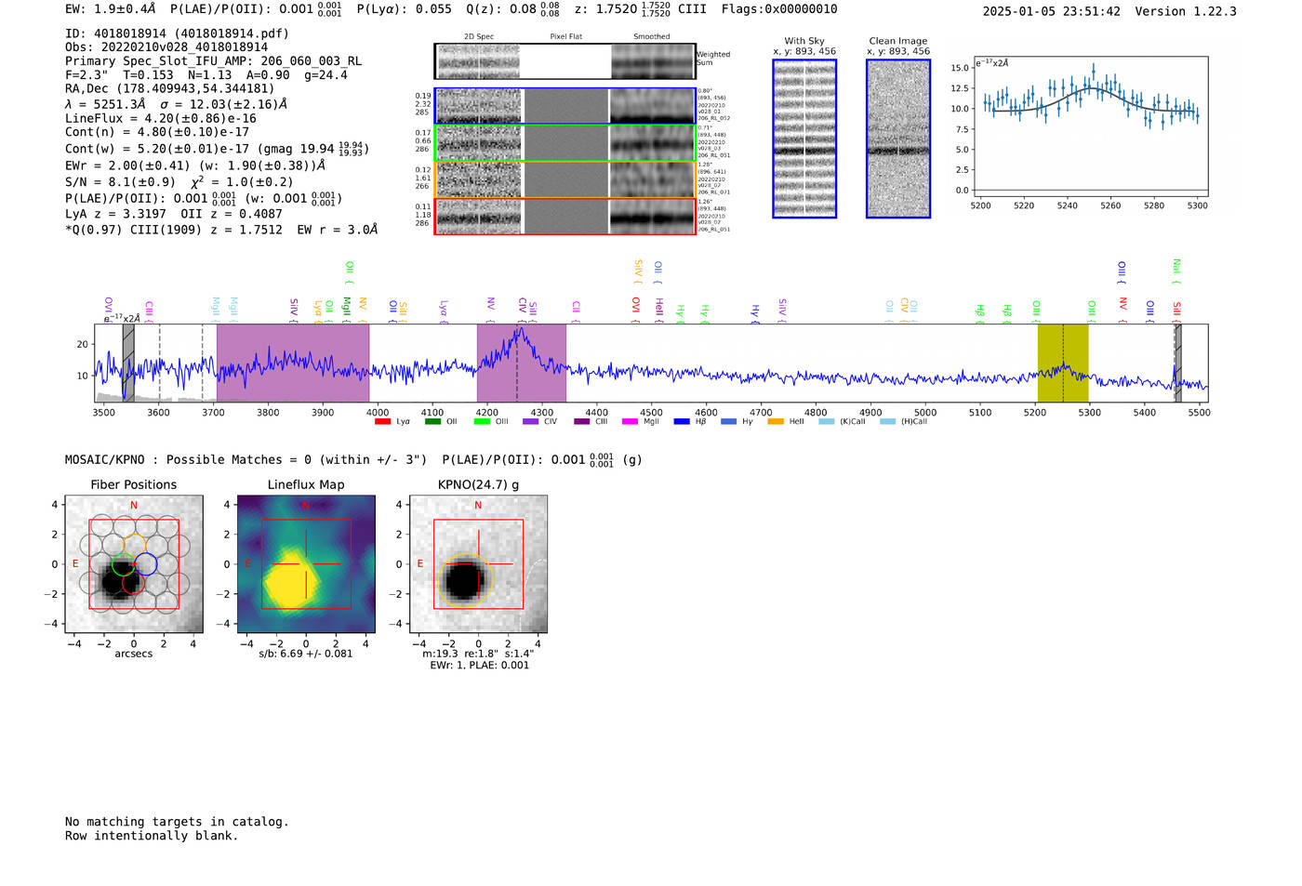Image resolution: width=1302 pixels, height=886 pixels.
Task: Click the m:19.3 re:1.8" s:1.4" caption
Action: (x=478, y=654)
